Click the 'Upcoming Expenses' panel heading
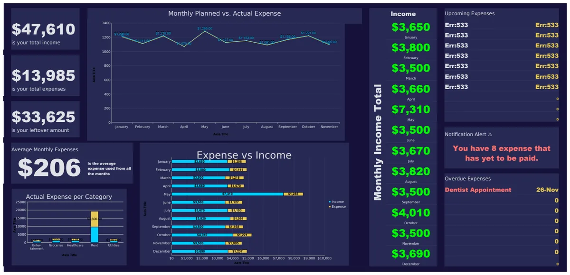This screenshot has height=275, width=570. coord(469,14)
